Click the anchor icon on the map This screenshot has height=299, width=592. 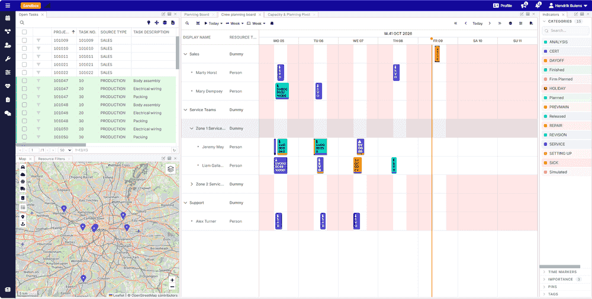coord(22,224)
